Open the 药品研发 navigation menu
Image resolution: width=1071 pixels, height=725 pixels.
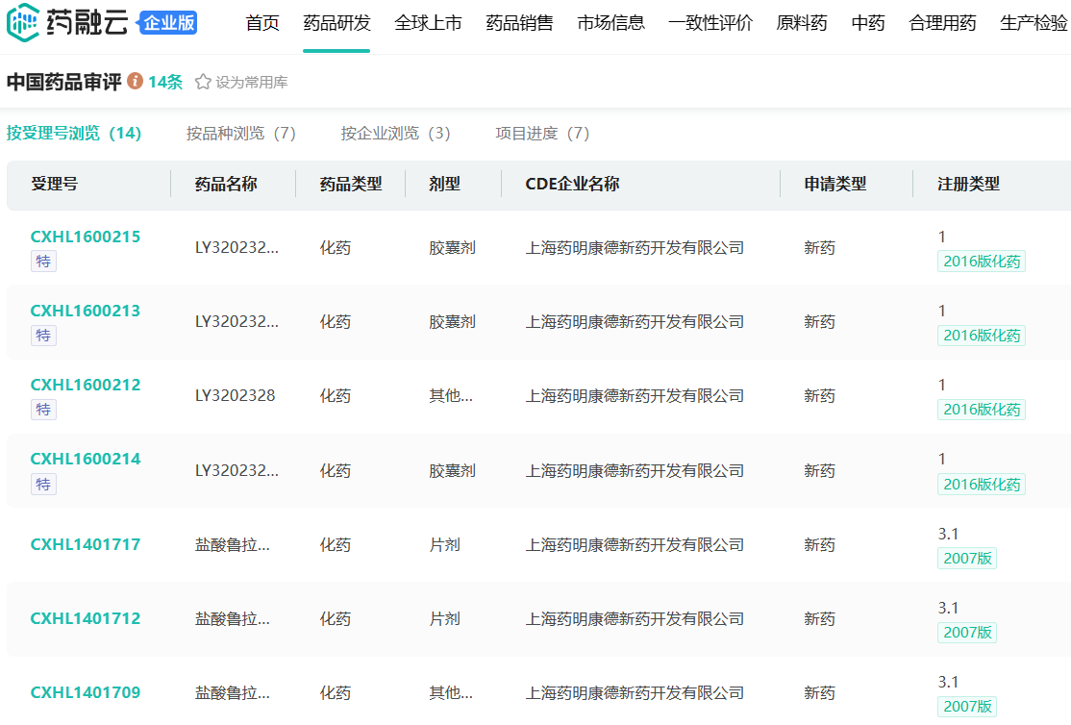(336, 23)
